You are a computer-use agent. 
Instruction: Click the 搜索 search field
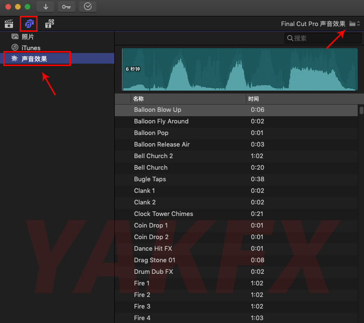click(323, 38)
